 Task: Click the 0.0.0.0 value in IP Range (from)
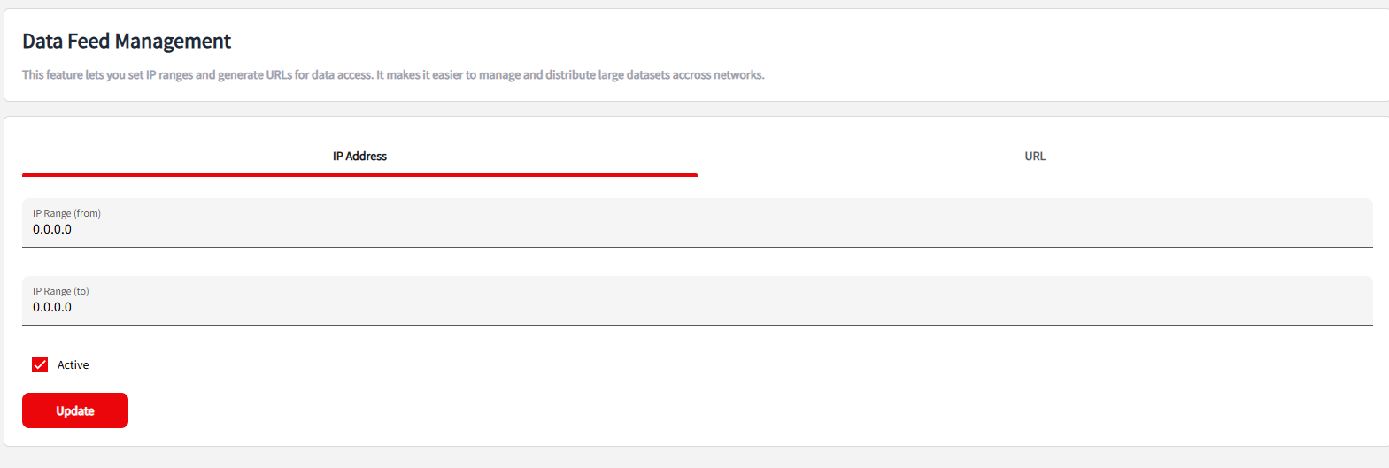52,229
